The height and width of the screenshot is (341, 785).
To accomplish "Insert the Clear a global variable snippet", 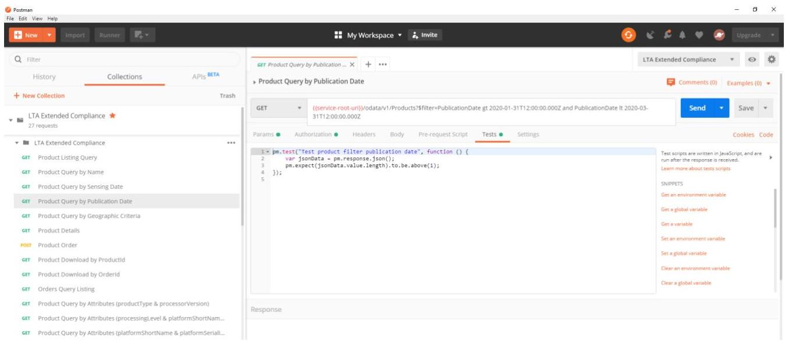I will pyautogui.click(x=686, y=283).
